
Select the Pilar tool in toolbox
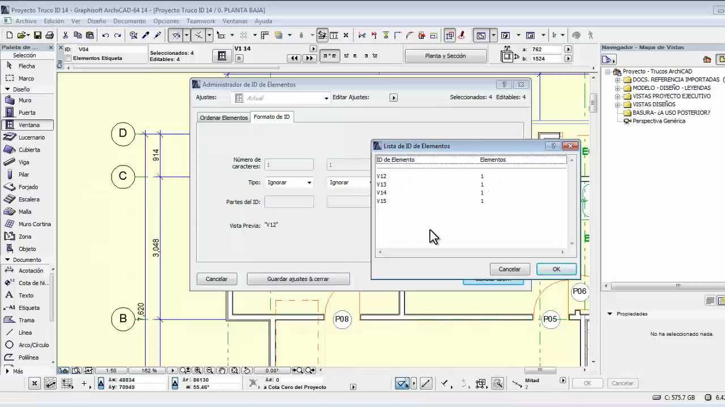point(28,175)
